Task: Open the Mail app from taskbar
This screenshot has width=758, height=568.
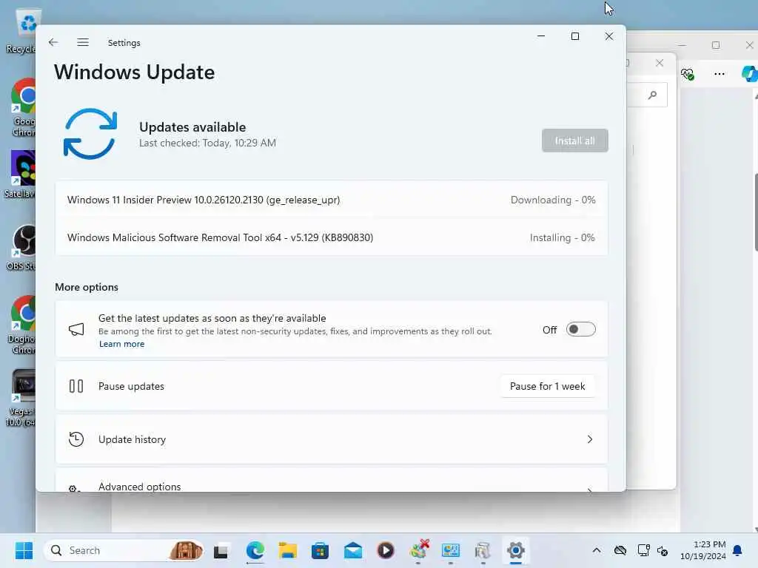Action: pos(353,550)
